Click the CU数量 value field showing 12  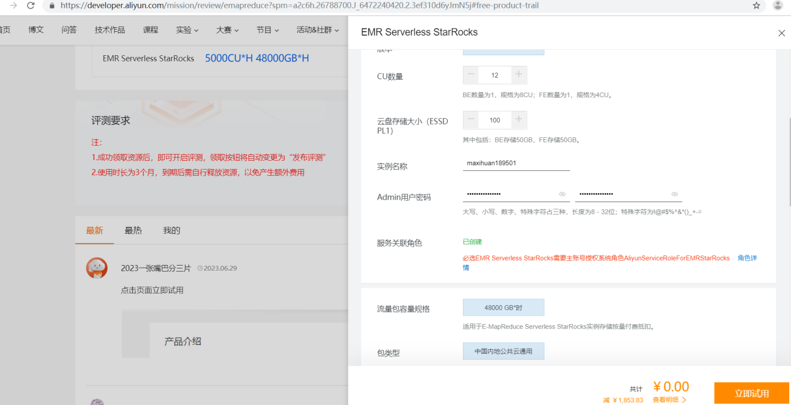point(495,75)
